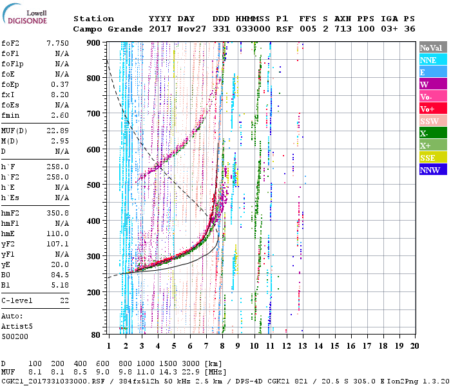Click the foF2 value 7.750
451x386 pixels.
pos(57,42)
